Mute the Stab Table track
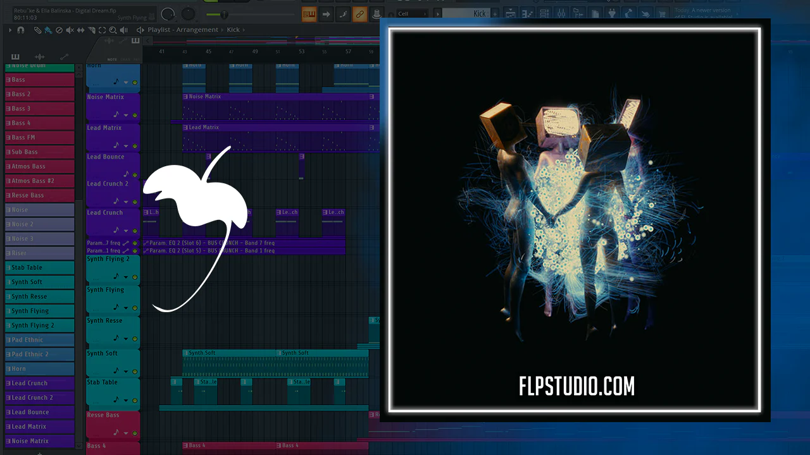The height and width of the screenshot is (455, 810). [x=135, y=401]
